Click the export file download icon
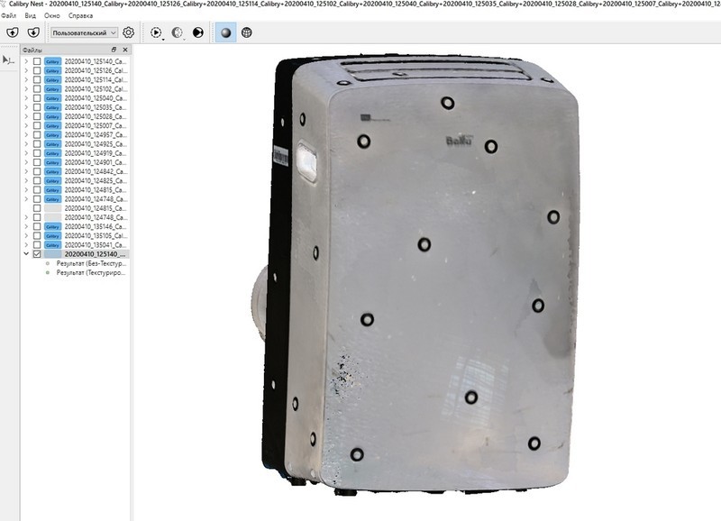The width and height of the screenshot is (721, 521). (x=33, y=32)
